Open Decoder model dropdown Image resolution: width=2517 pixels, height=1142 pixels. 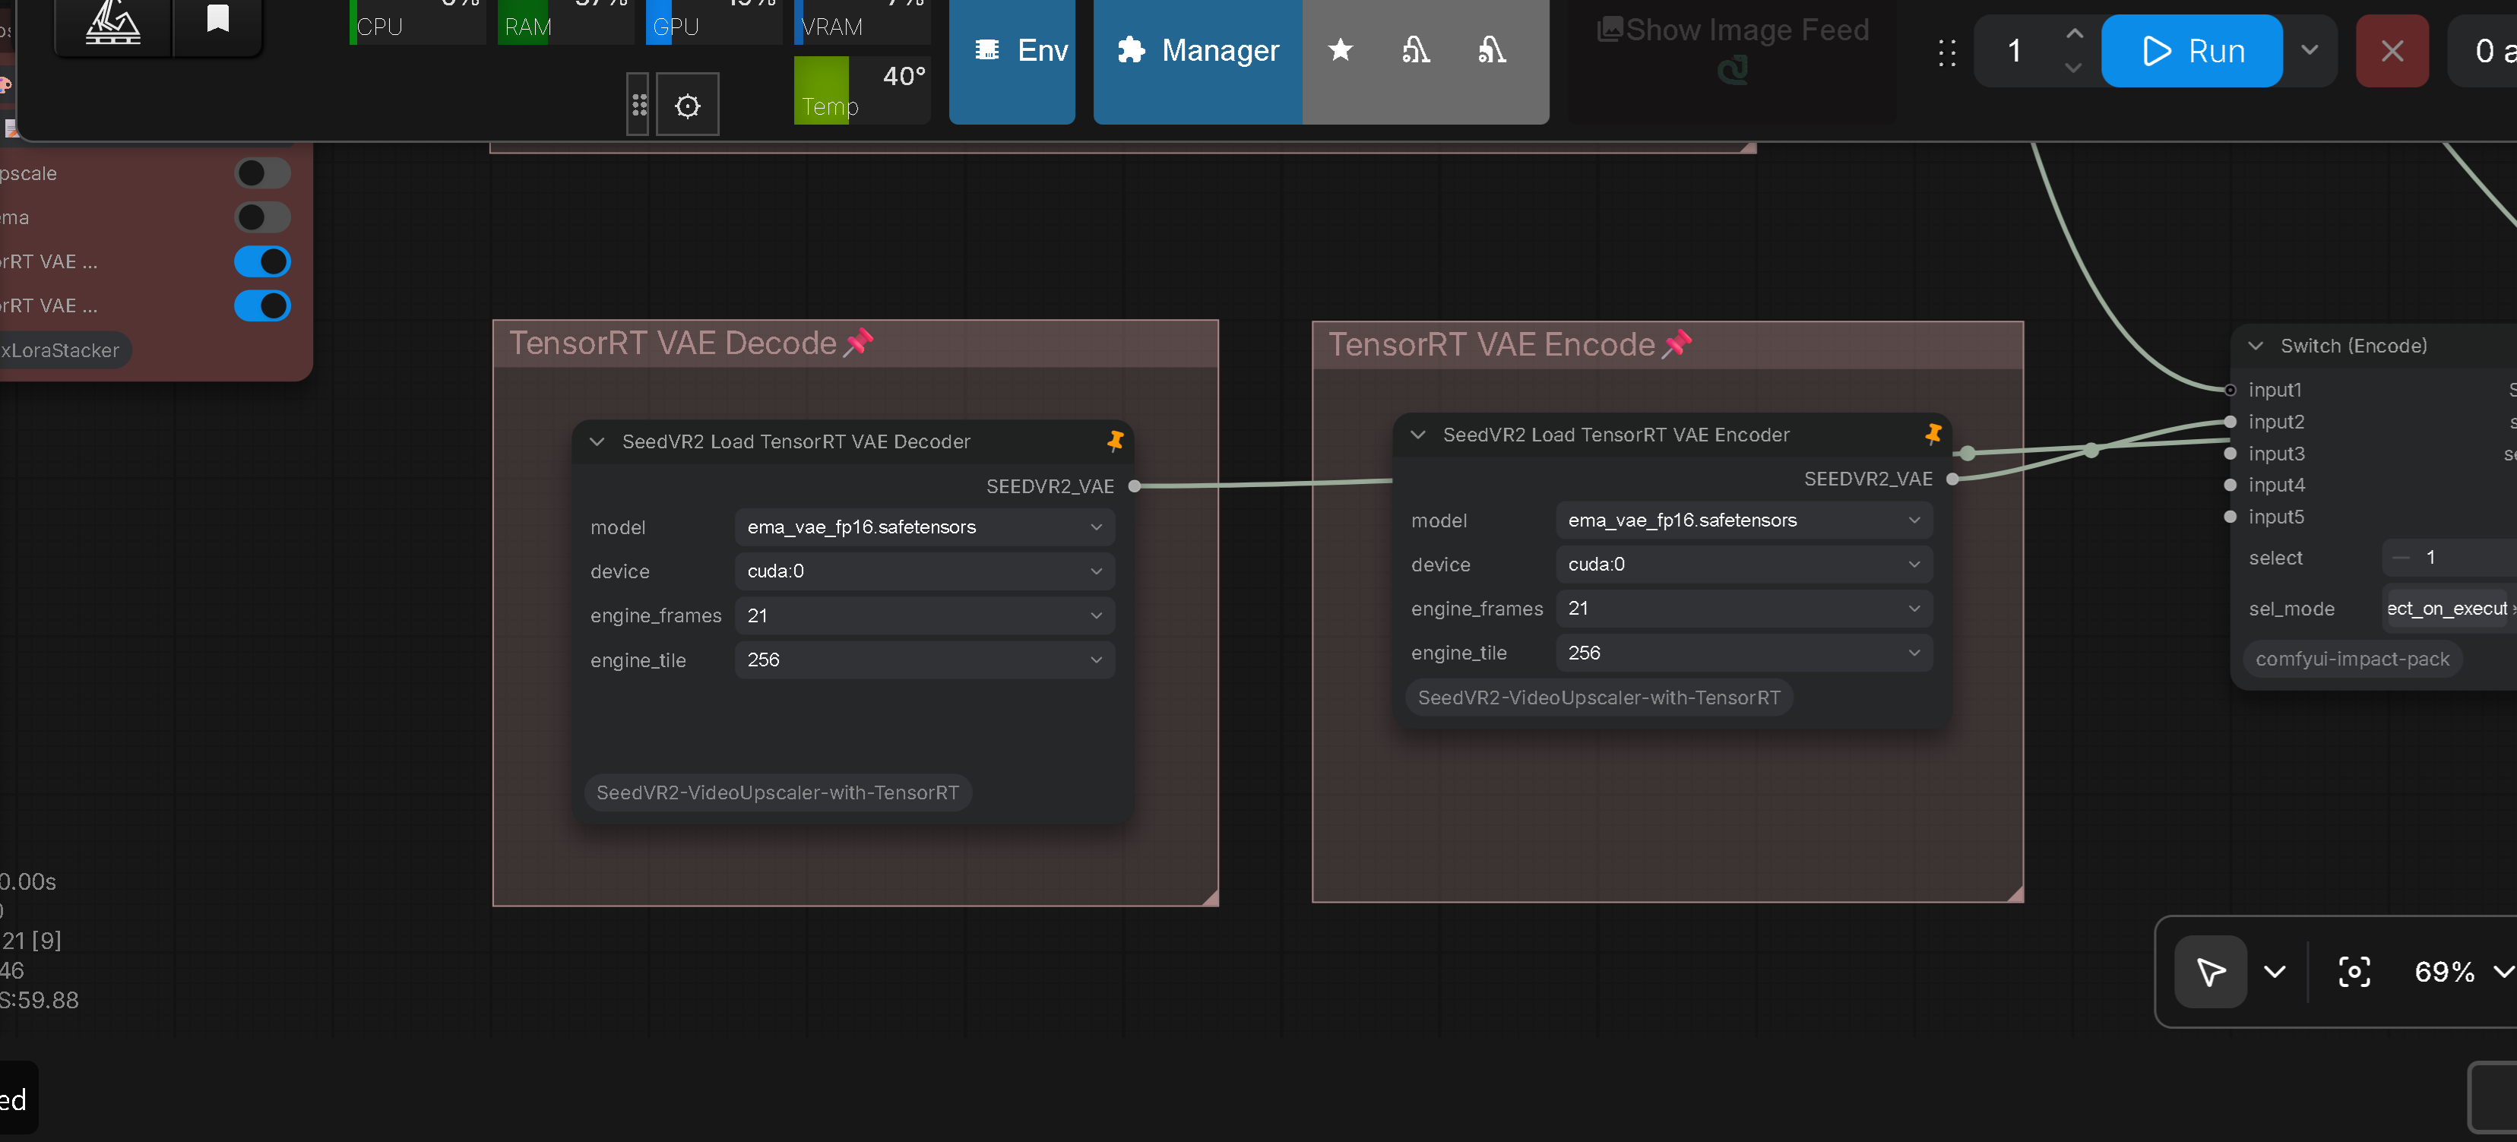pos(924,527)
